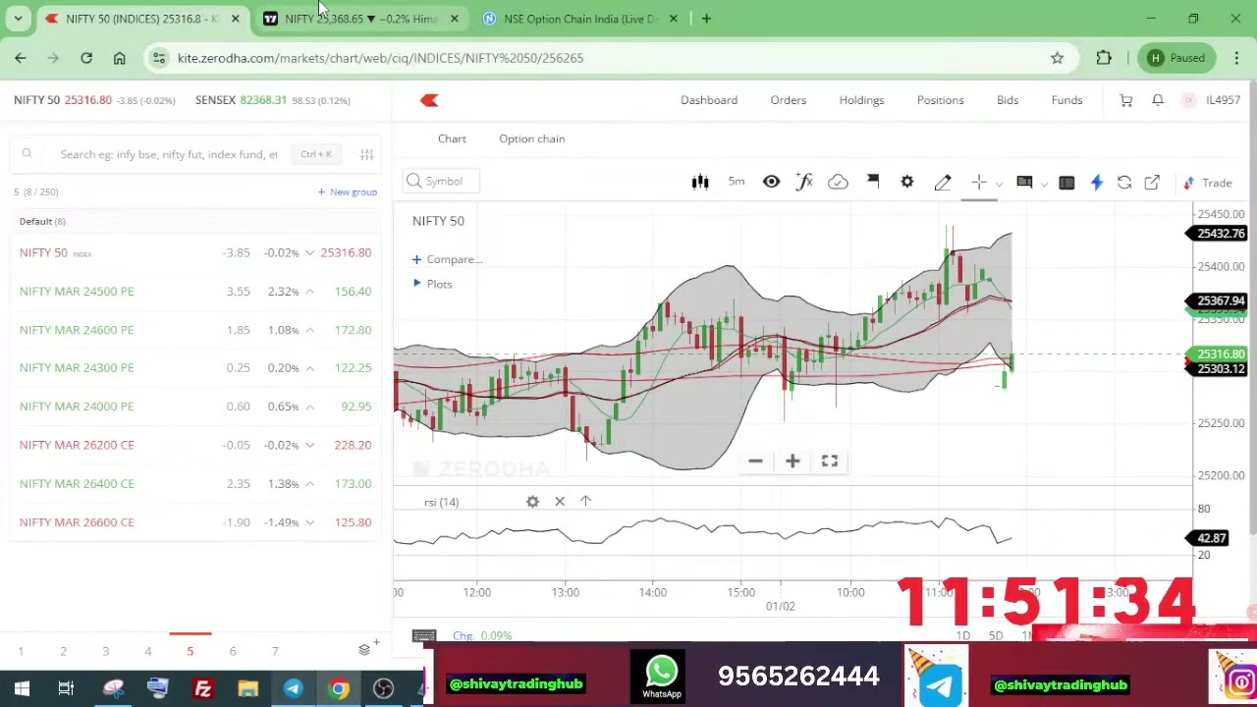The width and height of the screenshot is (1257, 707).
Task: Click the Compare... add button
Action: click(448, 259)
